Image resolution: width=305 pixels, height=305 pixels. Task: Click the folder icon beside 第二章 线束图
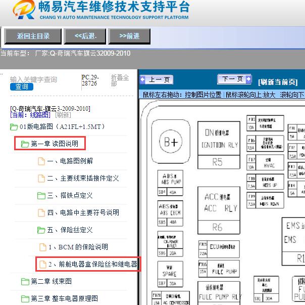(x=25, y=282)
